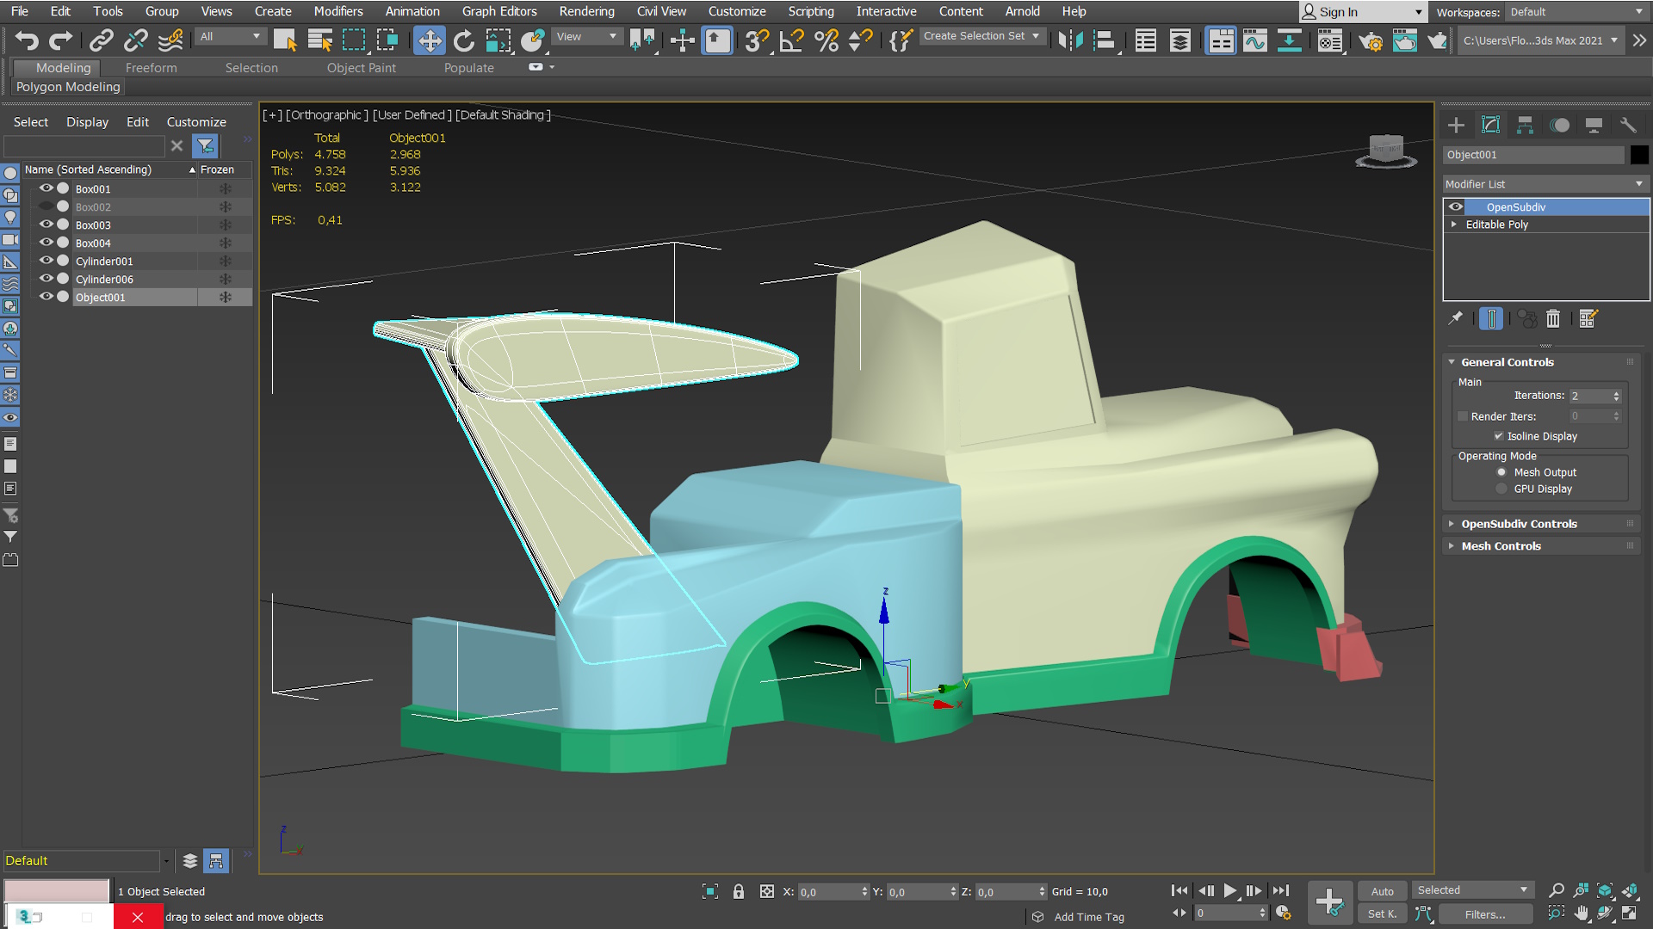Select the Move transform tool

pyautogui.click(x=429, y=40)
